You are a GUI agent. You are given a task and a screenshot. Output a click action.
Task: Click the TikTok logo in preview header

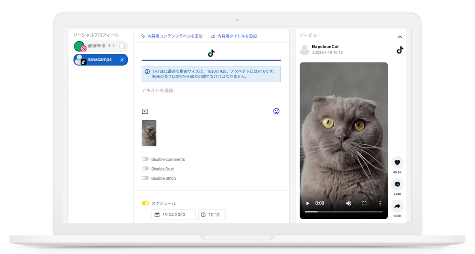(x=400, y=50)
